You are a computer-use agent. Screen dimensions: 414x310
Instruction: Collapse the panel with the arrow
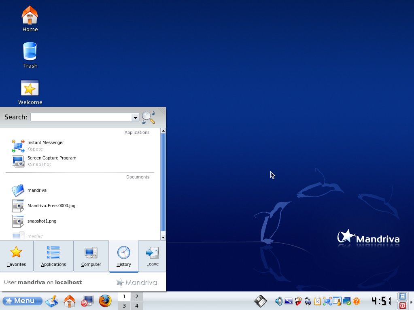point(411,302)
